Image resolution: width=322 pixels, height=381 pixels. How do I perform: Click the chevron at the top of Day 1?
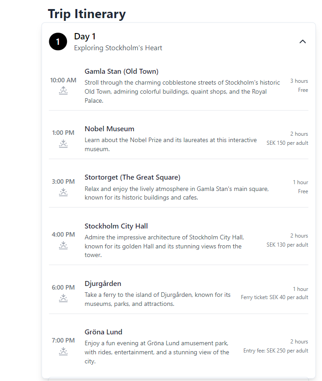303,41
